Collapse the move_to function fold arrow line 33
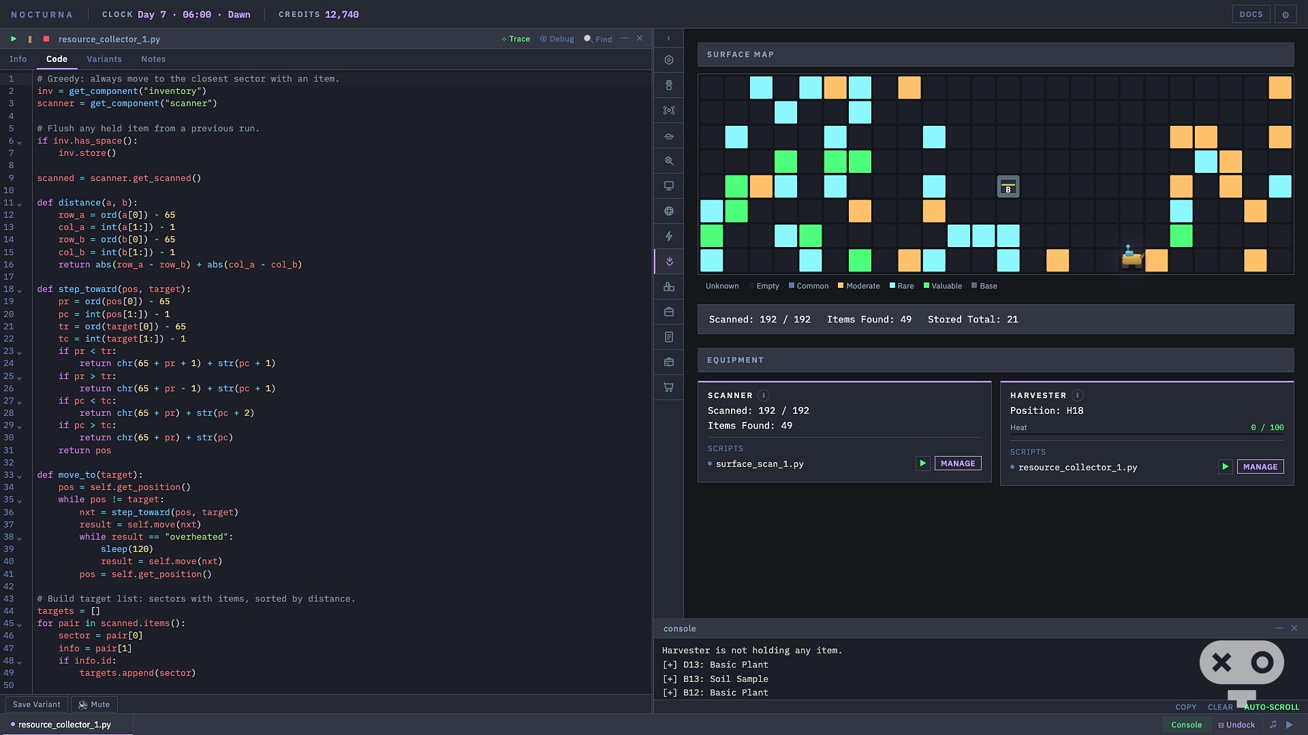Image resolution: width=1308 pixels, height=735 pixels. click(x=19, y=476)
